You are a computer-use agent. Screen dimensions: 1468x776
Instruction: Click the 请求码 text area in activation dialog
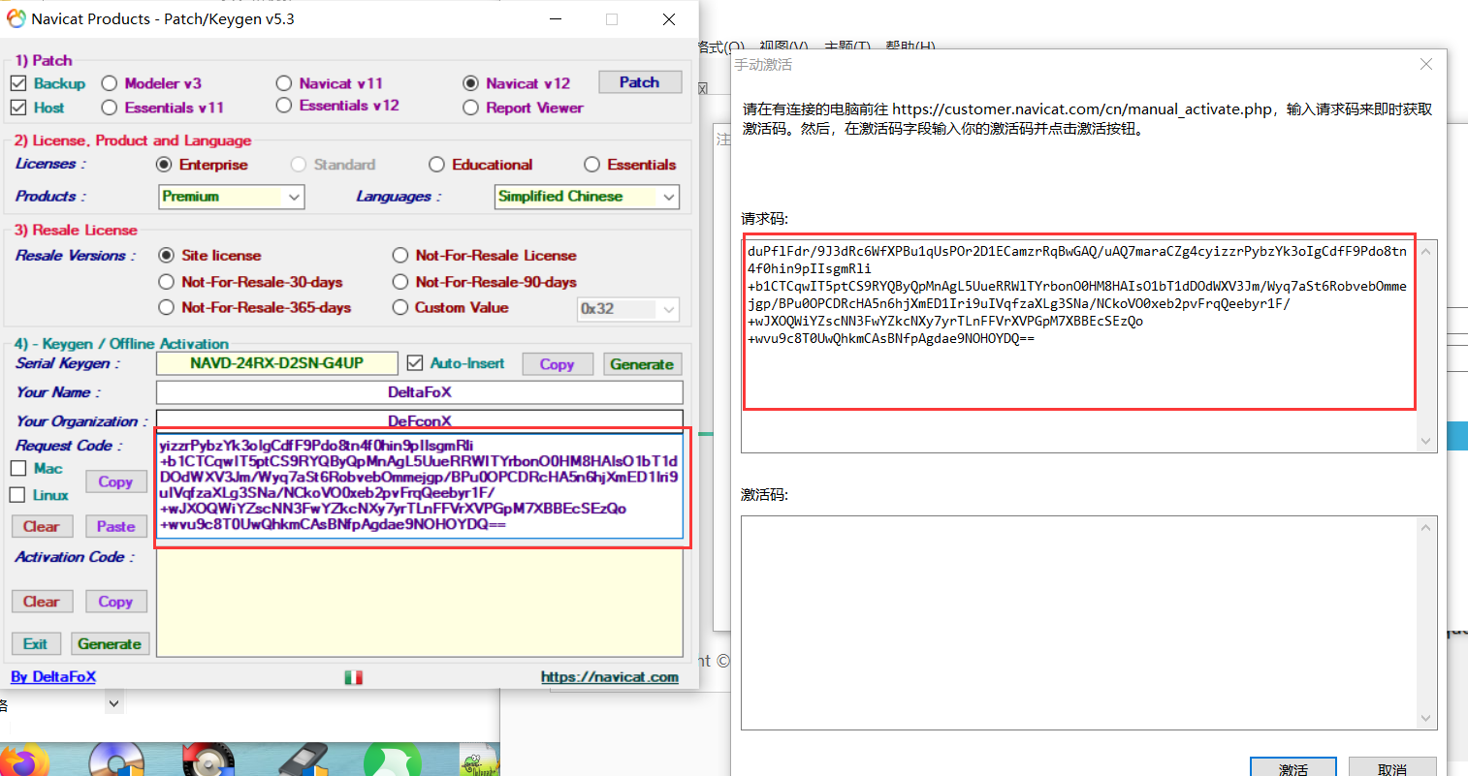coord(1079,346)
